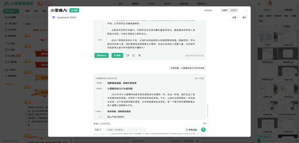
Task: Select the 内容 material tab
Action: point(36,11)
